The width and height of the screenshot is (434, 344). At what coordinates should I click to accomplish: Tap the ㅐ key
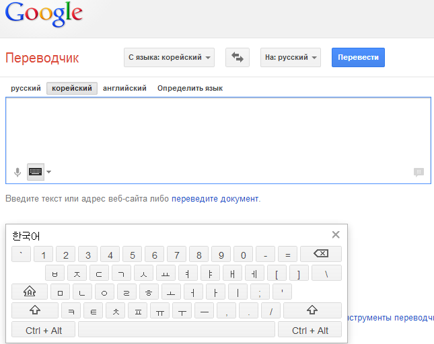[232, 273]
